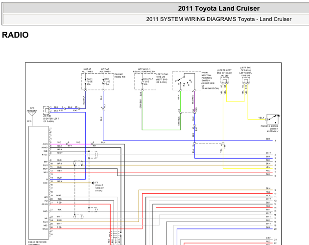Click the 'GPS ANTENNA' label
Screen dimensions: 309x245
pyautogui.click(x=32, y=110)
